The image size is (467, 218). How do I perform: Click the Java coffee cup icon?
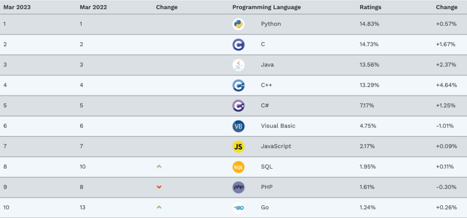coord(238,65)
